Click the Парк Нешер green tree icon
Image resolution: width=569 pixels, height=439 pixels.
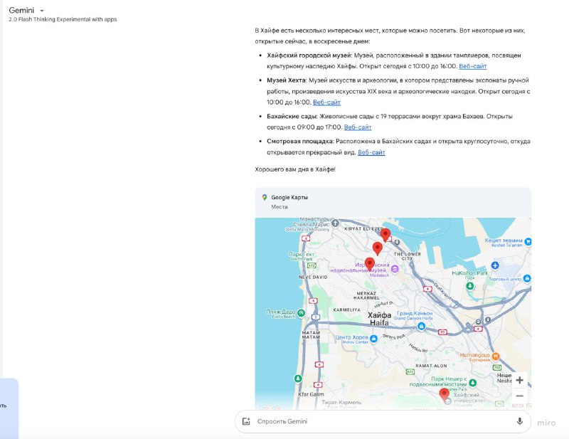pos(472,383)
